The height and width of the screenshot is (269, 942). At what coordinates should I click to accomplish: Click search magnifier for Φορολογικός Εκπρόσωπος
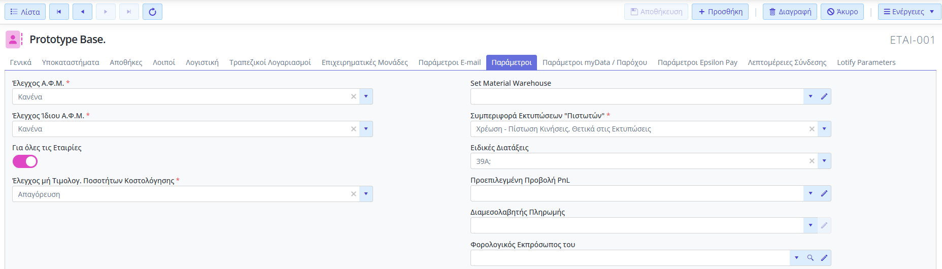pyautogui.click(x=811, y=258)
